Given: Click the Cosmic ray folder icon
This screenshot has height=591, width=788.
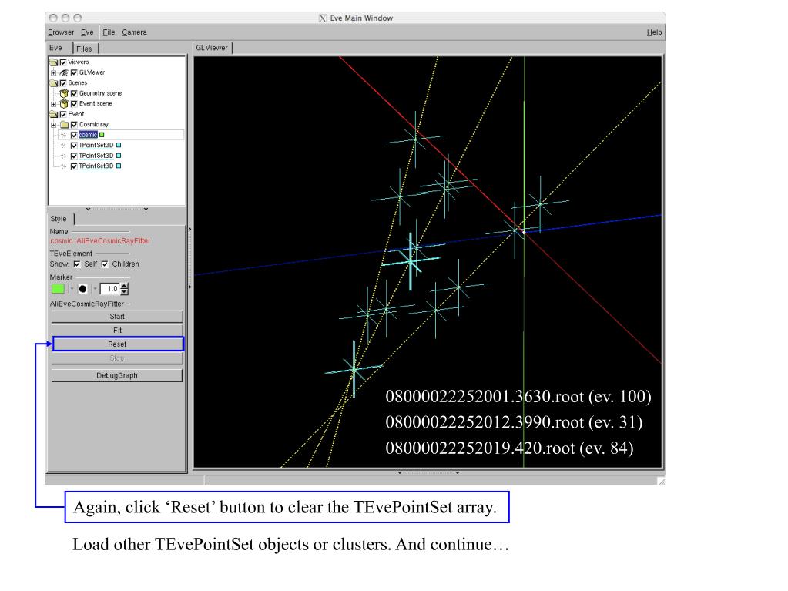Looking at the screenshot, I should coord(65,125).
